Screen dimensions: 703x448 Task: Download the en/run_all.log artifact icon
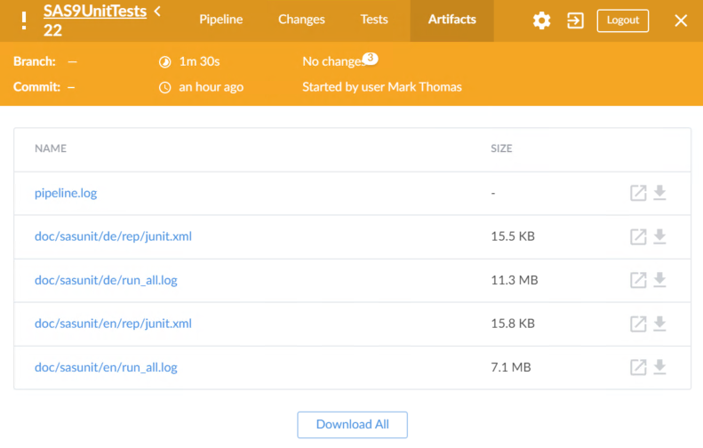coord(659,367)
